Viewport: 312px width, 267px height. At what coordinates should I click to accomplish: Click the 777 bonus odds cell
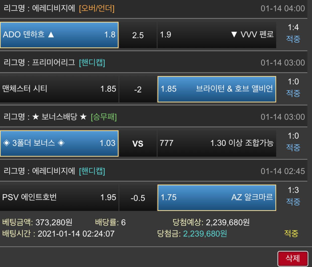pyautogui.click(x=216, y=143)
